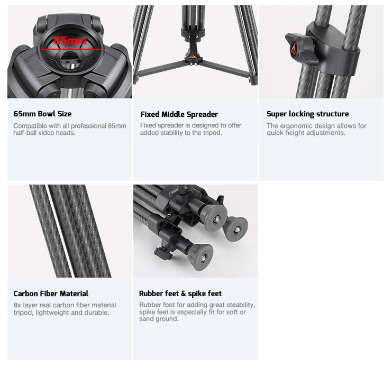Click the orange triangle logo on locking knob
This screenshot has width=392, height=367.
click(x=293, y=49)
